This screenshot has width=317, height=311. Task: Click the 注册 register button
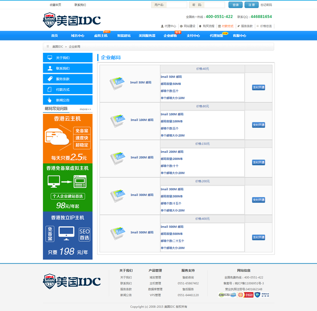coord(251,5)
